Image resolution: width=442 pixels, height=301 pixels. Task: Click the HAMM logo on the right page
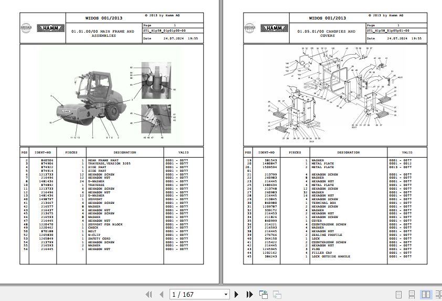point(274,28)
